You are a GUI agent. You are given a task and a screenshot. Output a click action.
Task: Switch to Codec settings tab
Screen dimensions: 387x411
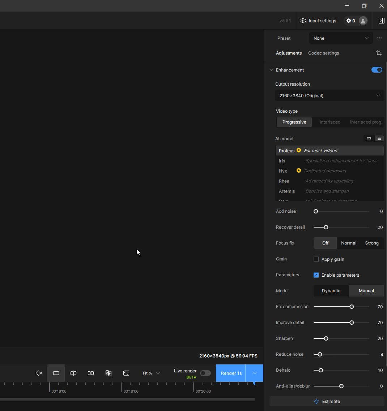(323, 53)
